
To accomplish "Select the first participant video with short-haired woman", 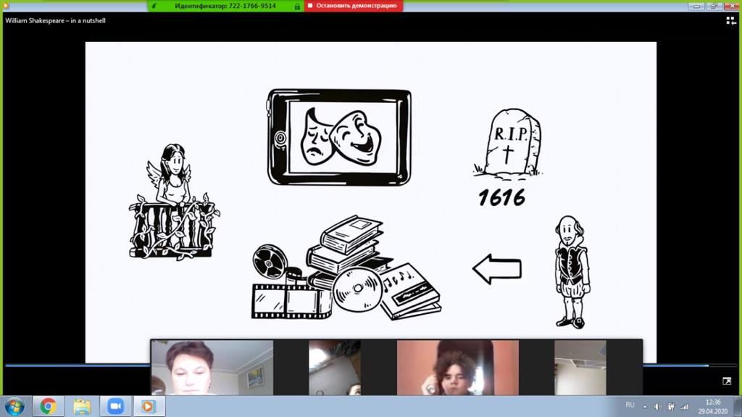I will [212, 368].
